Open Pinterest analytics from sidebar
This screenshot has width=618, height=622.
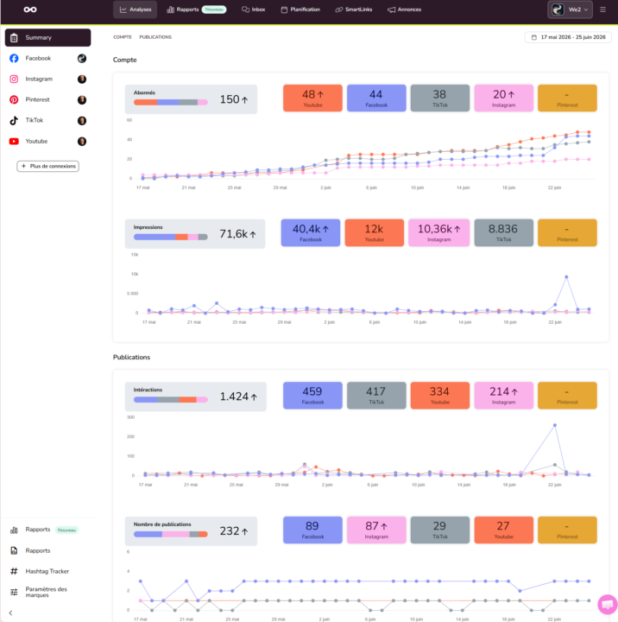[47, 99]
